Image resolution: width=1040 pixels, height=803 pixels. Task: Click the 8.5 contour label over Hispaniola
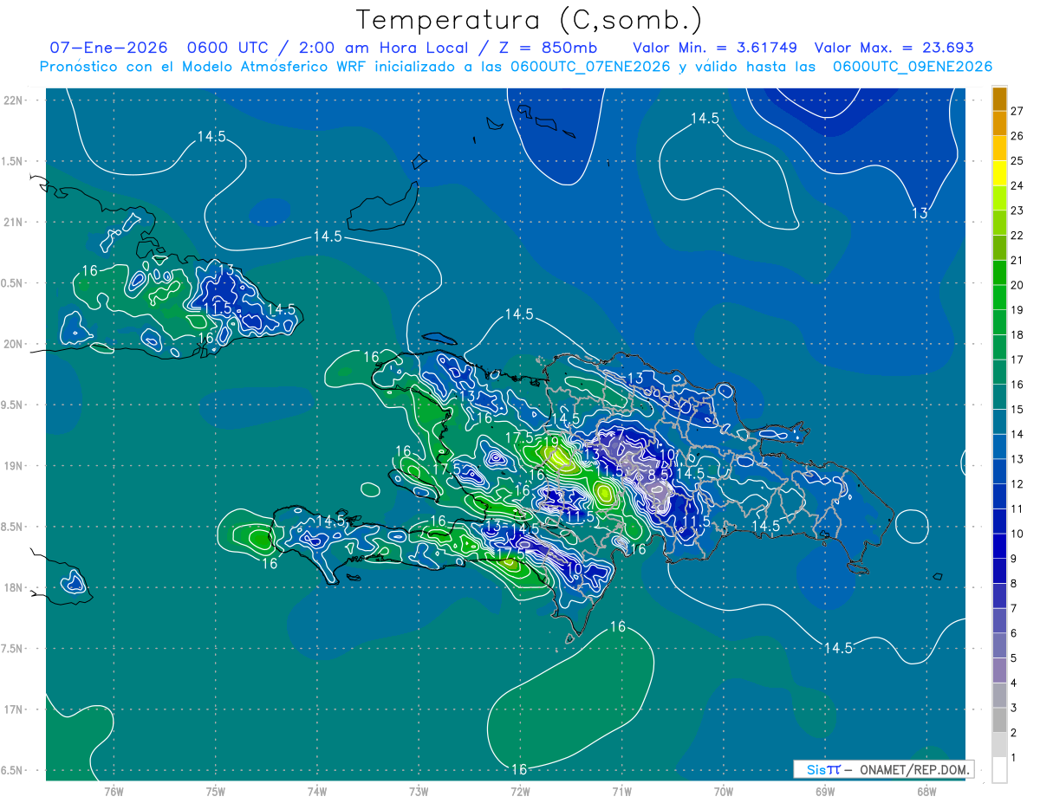pos(658,475)
